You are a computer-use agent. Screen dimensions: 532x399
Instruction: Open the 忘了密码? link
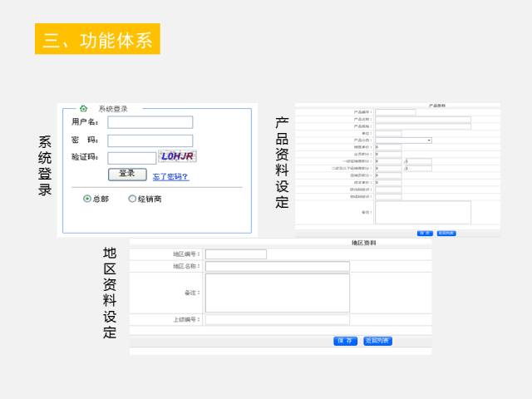tap(170, 176)
